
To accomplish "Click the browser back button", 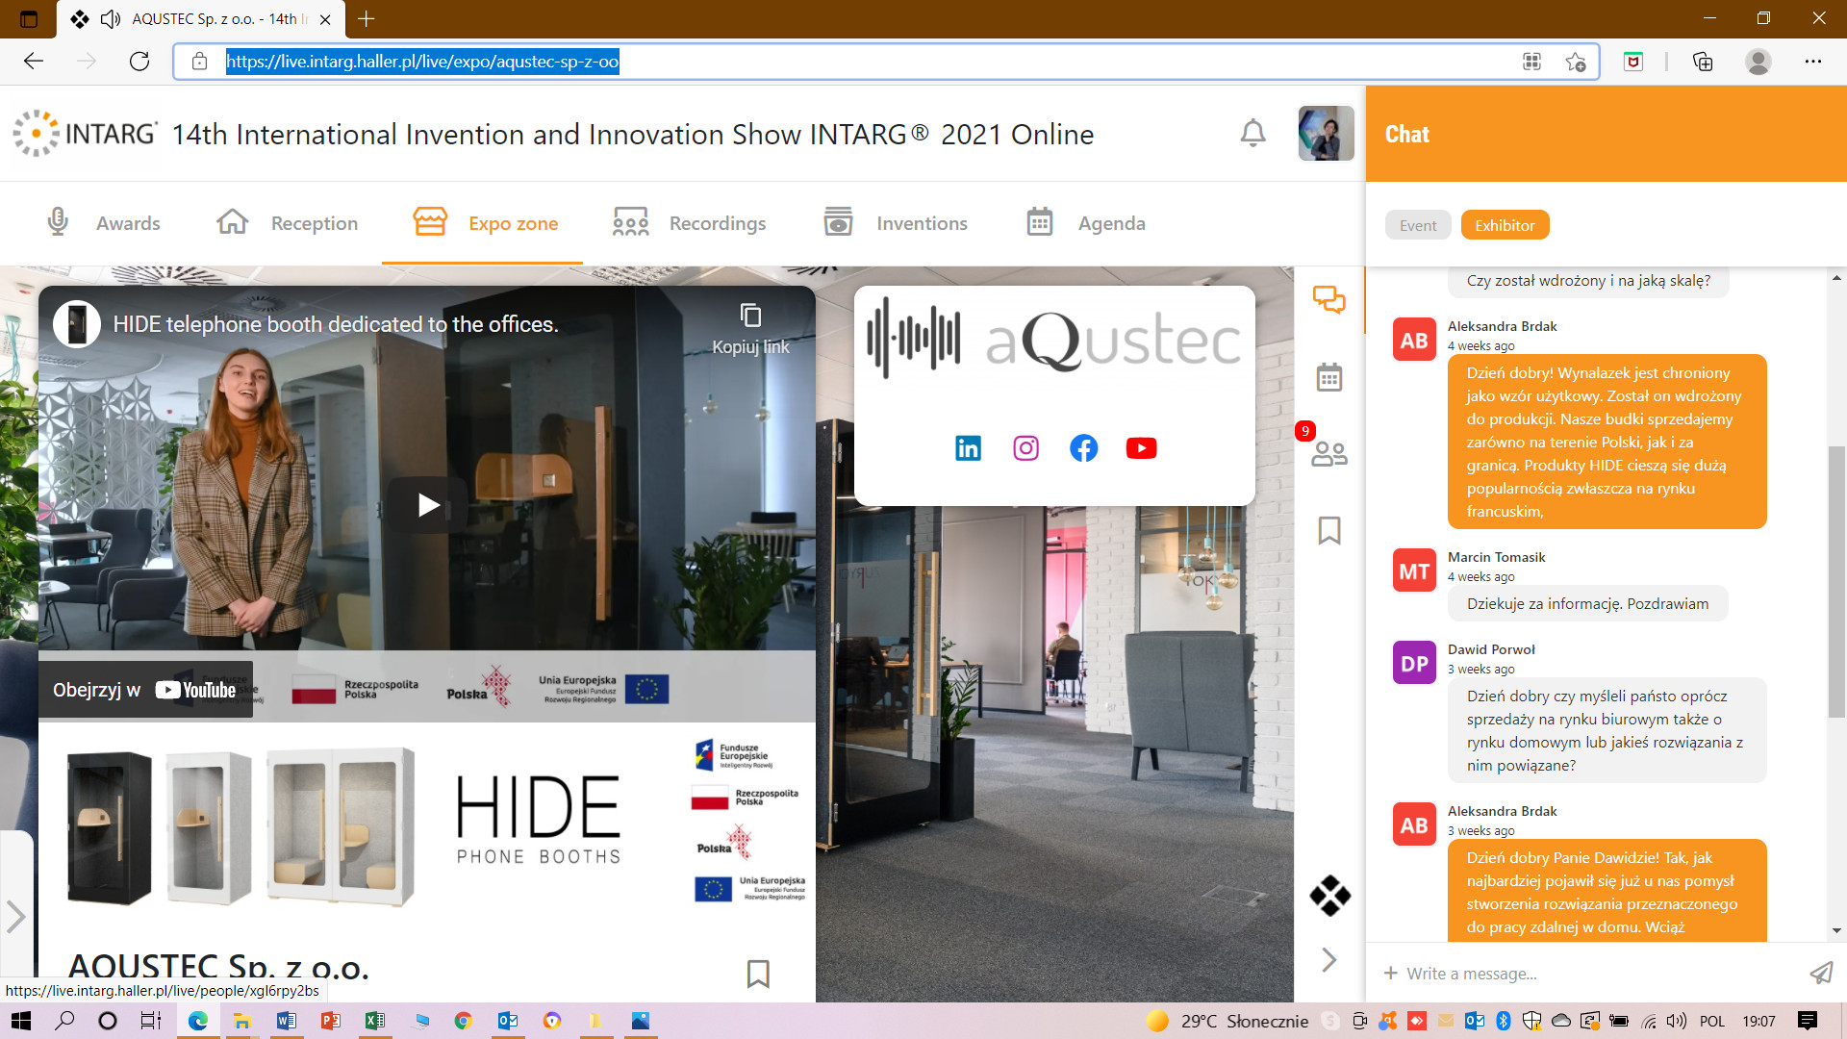I will (34, 62).
